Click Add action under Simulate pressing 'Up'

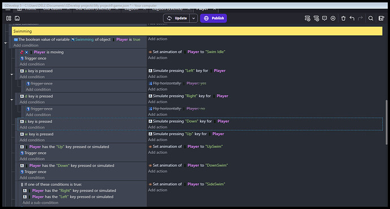pos(158,140)
